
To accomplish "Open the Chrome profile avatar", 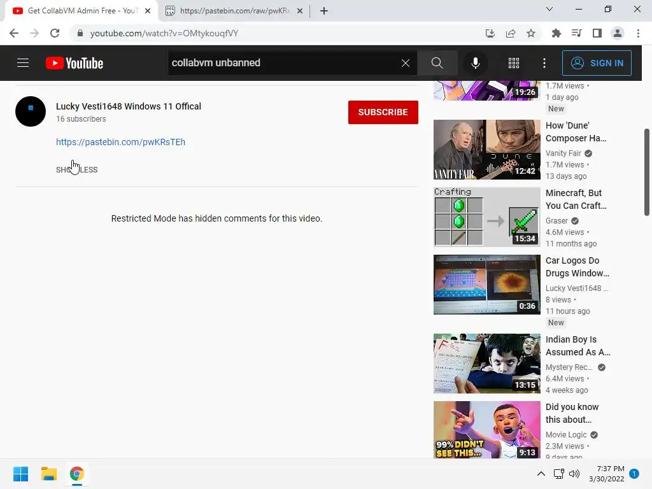I will (618, 33).
